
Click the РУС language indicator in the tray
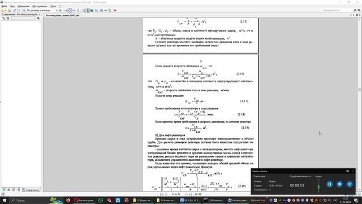point(335,200)
